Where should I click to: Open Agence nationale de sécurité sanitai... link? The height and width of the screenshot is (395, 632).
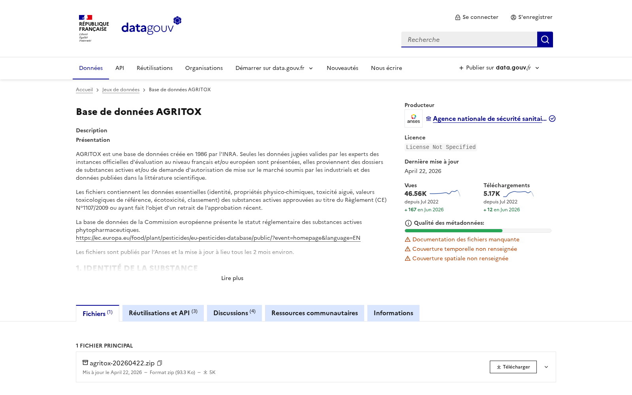point(490,118)
